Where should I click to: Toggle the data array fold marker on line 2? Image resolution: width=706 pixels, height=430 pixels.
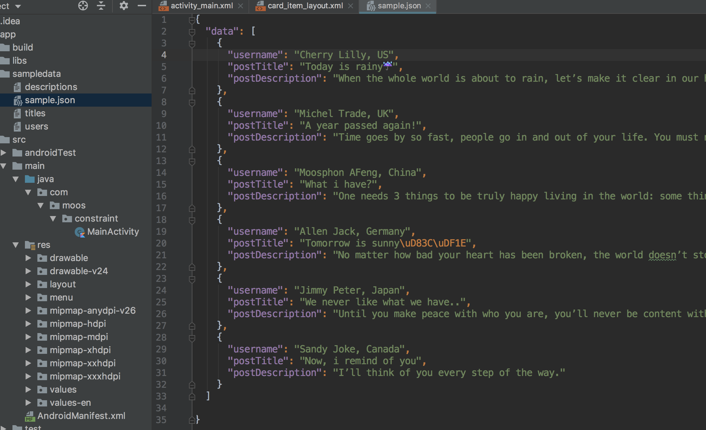pos(192,32)
